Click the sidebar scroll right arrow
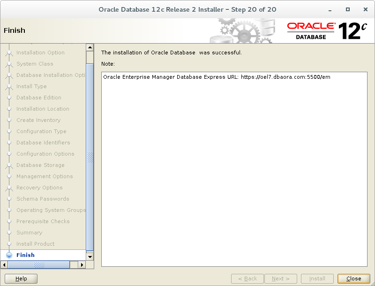 pos(82,265)
